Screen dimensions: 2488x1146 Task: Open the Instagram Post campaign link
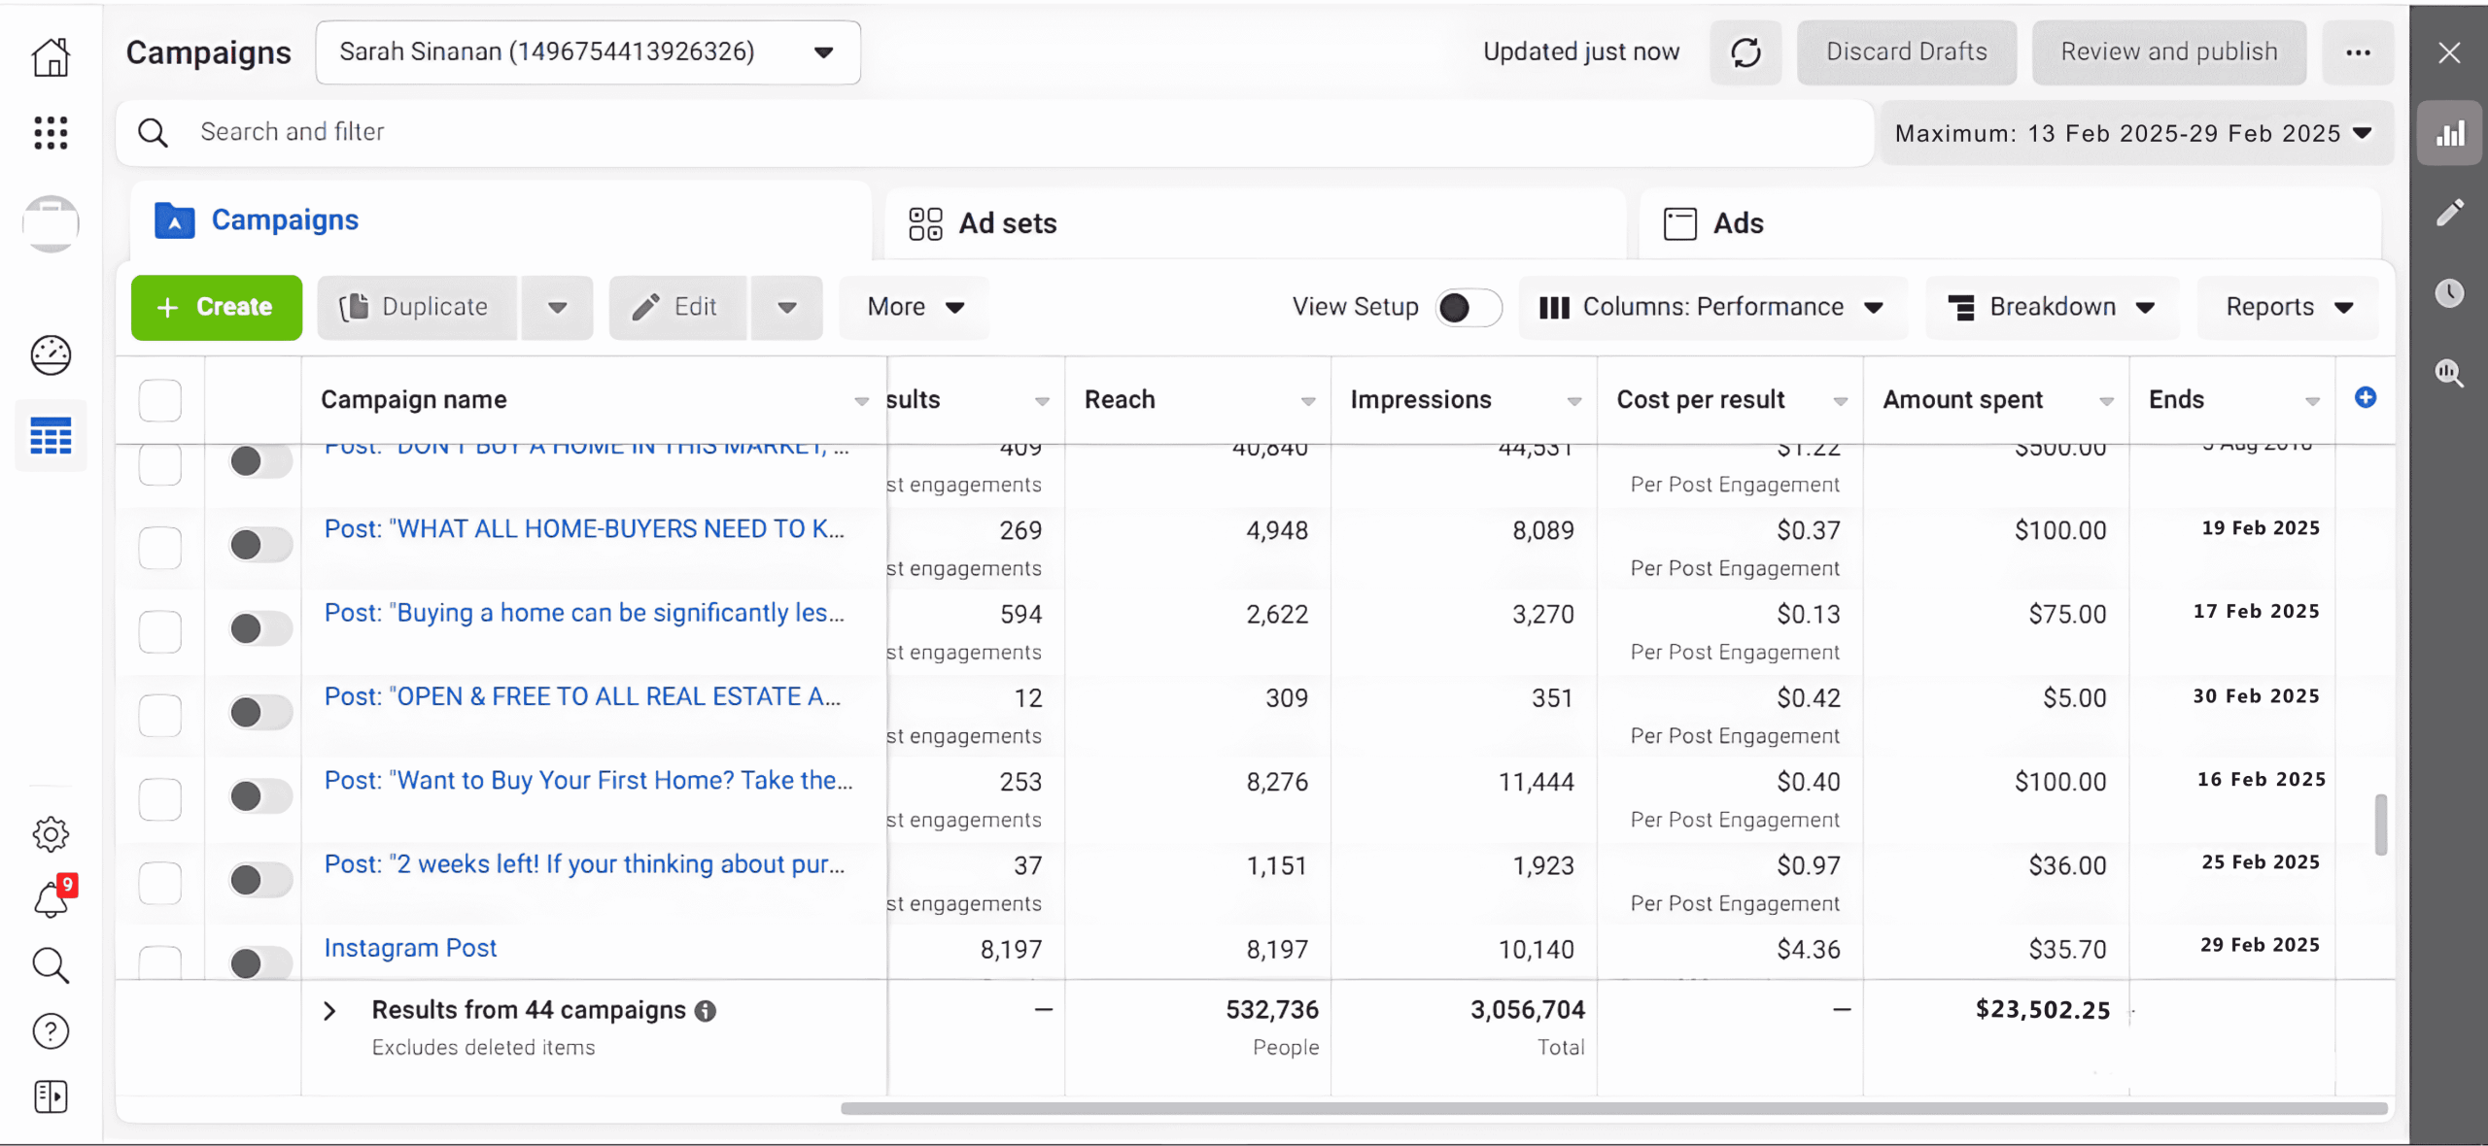[410, 948]
